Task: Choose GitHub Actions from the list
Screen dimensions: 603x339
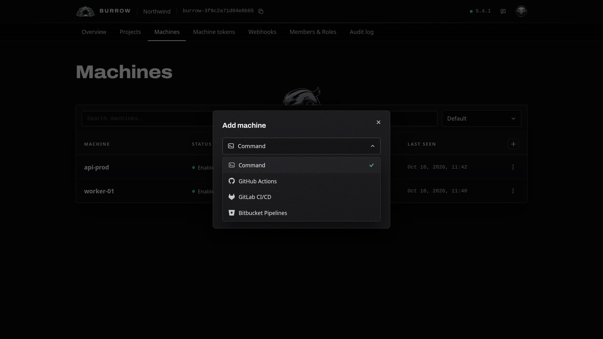Action: [301, 181]
